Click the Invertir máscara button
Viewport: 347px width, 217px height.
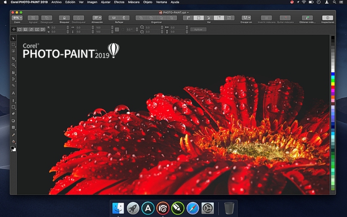[266, 18]
